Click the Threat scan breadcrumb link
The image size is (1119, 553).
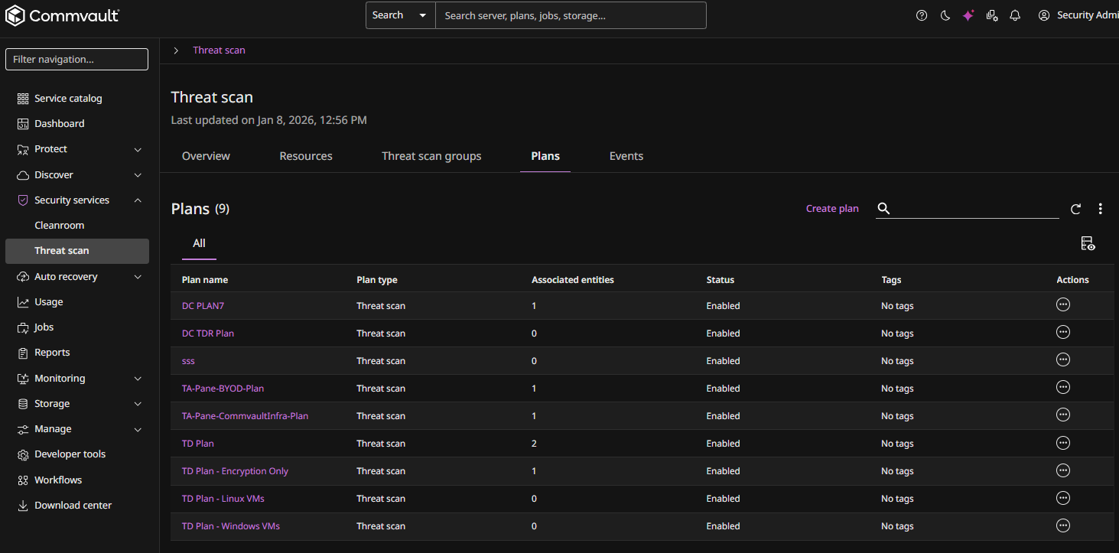219,50
